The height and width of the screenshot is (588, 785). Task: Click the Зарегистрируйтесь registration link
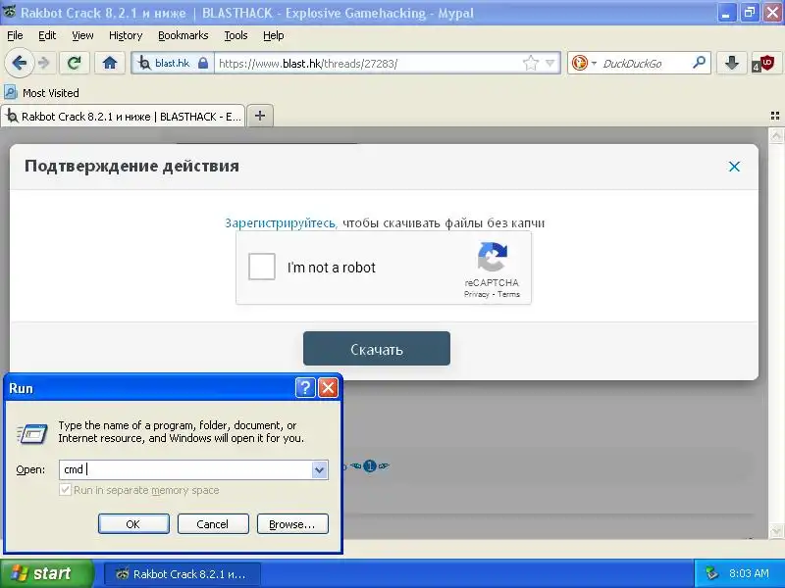(281, 223)
